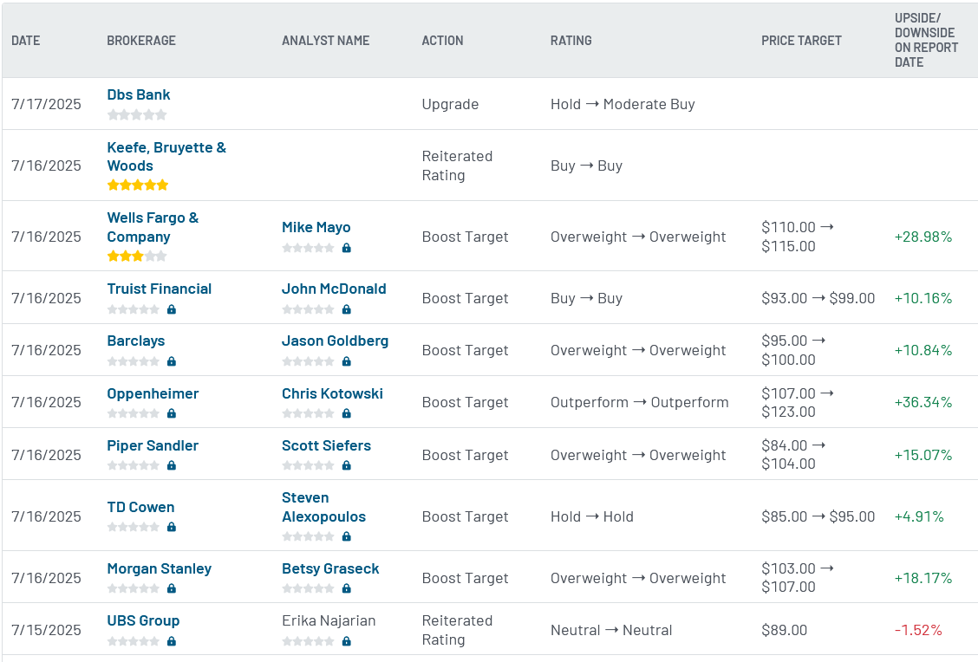This screenshot has width=978, height=662.
Task: Sort table by BROKERAGE column header
Action: pyautogui.click(x=141, y=41)
